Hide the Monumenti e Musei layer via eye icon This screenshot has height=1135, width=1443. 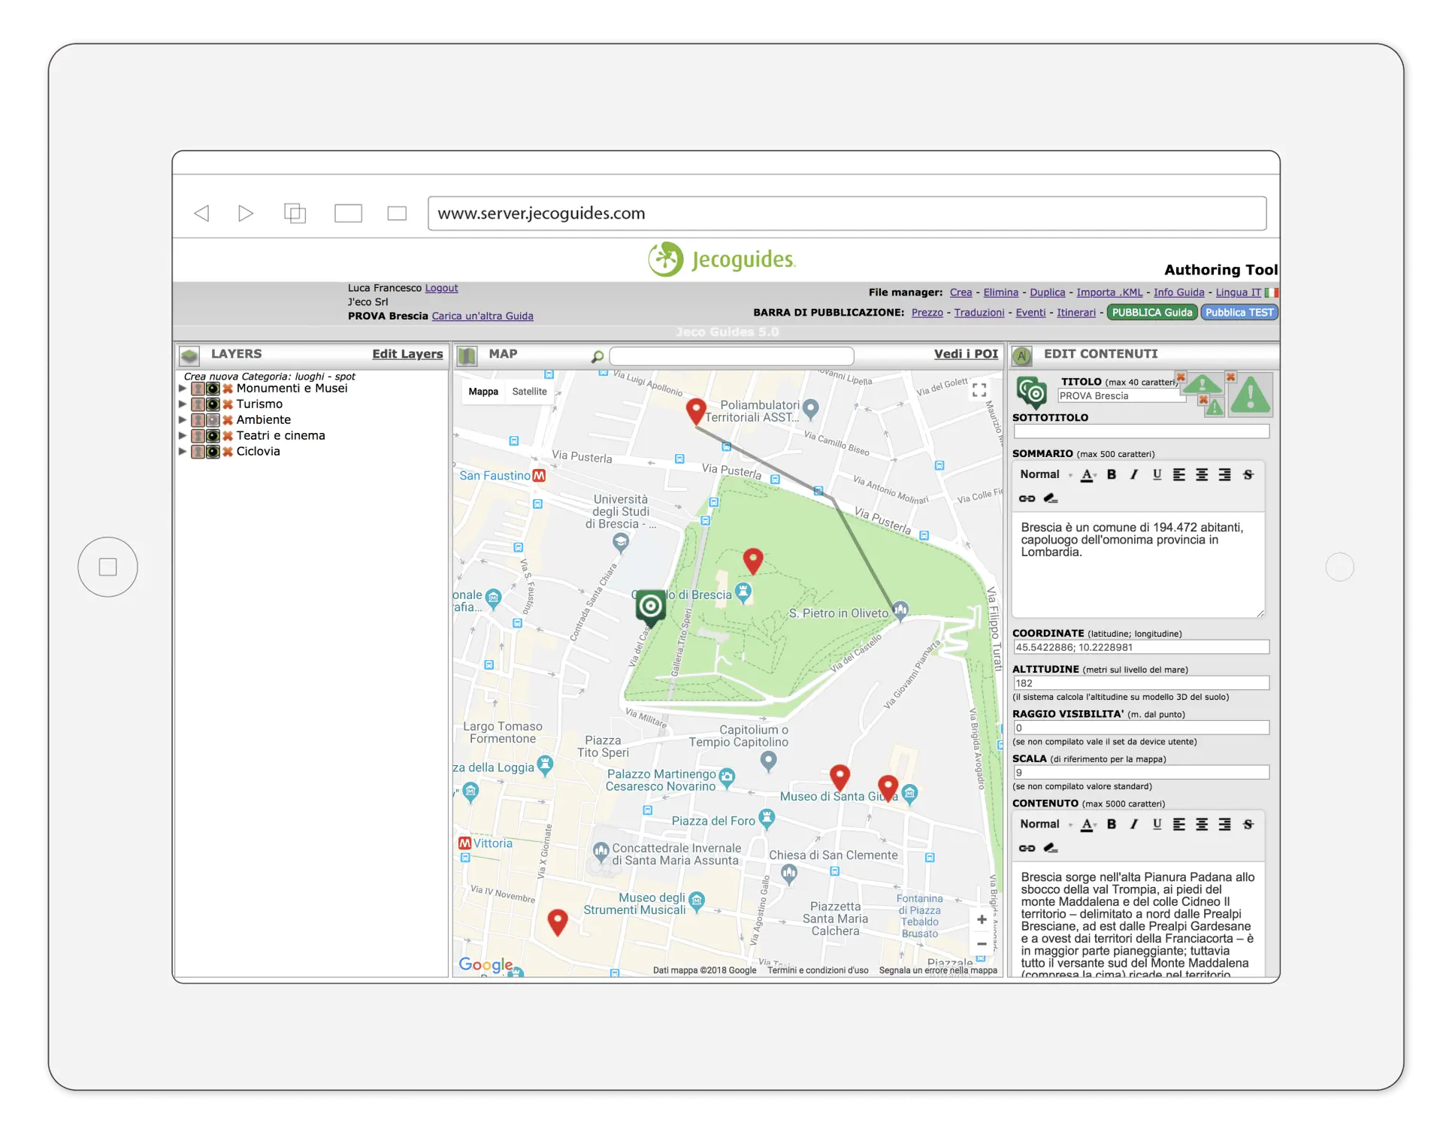click(213, 389)
